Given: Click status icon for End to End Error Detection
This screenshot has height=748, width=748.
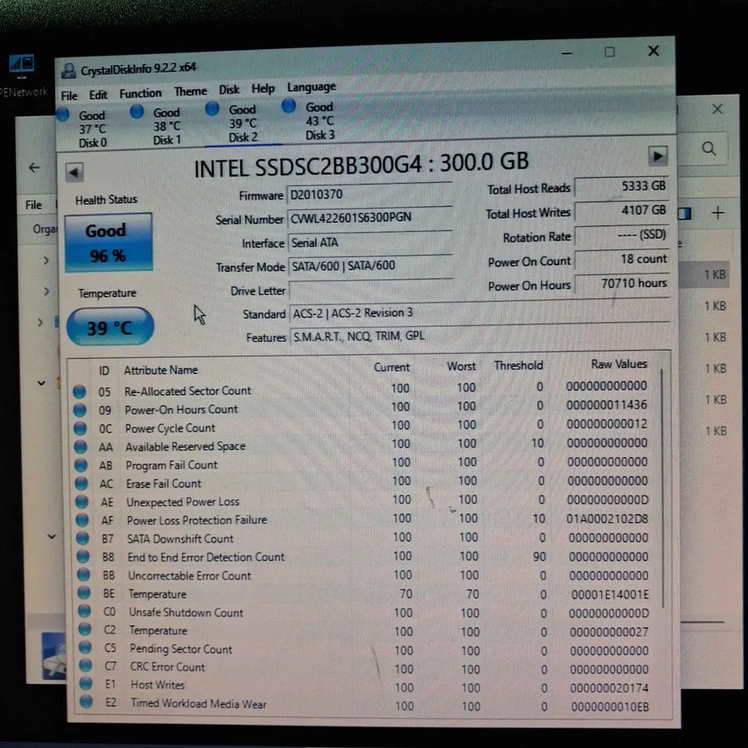Looking at the screenshot, I should point(83,557).
